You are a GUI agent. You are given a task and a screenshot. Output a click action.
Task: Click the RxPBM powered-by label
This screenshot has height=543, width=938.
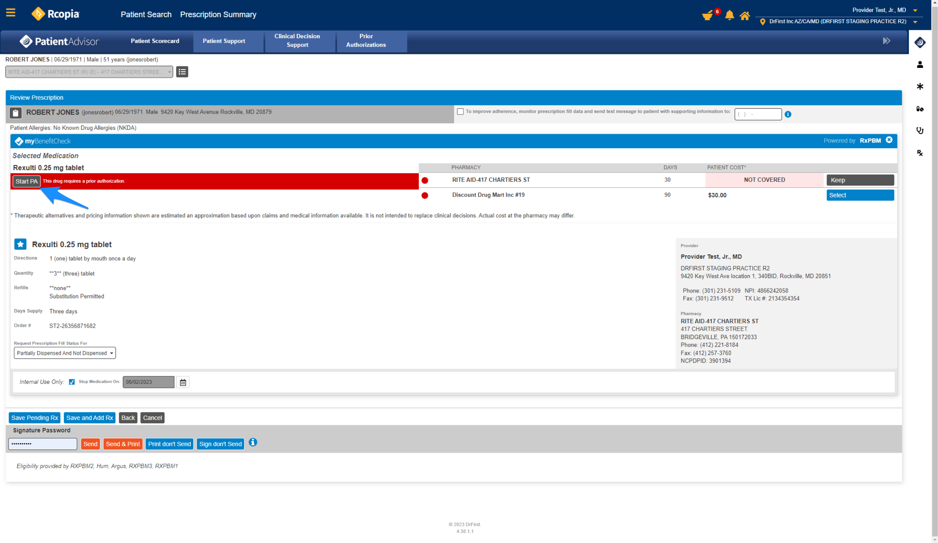pyautogui.click(x=870, y=141)
